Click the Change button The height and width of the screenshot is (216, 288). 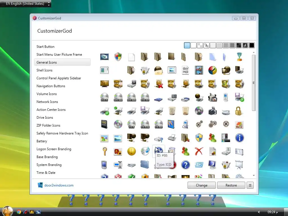[x=201, y=185]
